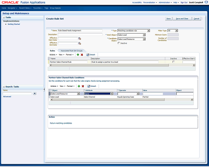Click the Inactive column header in Rules table
This screenshot has width=209, height=167.
173,58
